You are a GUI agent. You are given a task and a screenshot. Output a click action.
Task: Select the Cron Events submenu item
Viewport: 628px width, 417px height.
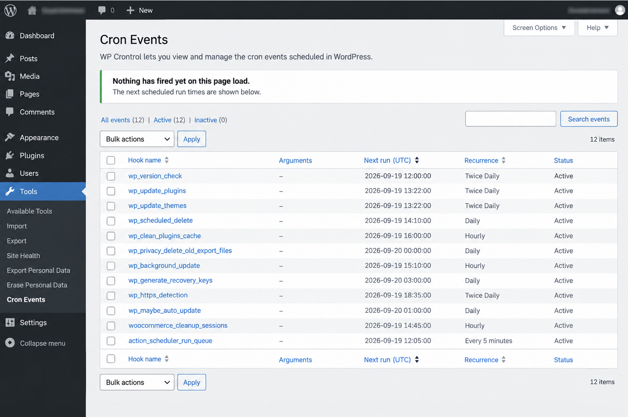click(x=26, y=300)
